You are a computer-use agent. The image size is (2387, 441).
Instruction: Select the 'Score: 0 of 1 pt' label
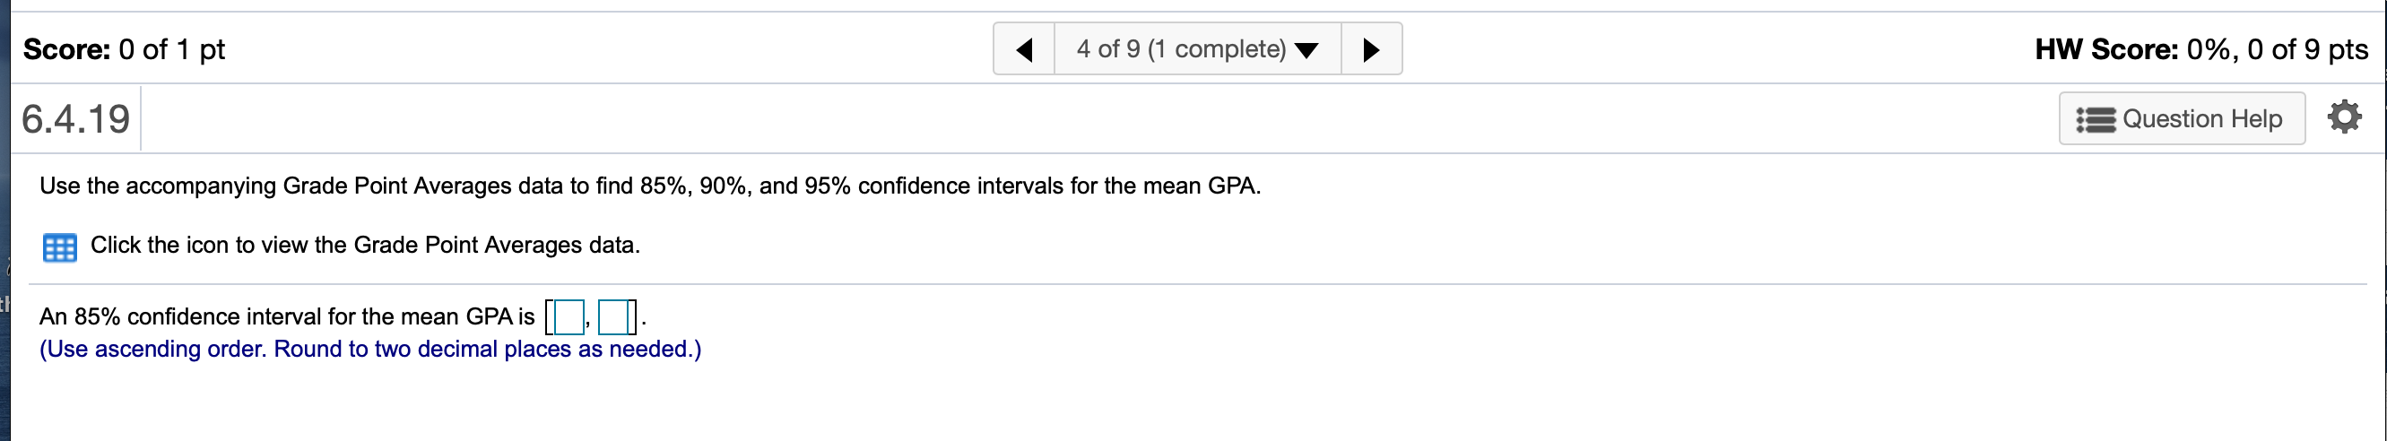point(124,49)
